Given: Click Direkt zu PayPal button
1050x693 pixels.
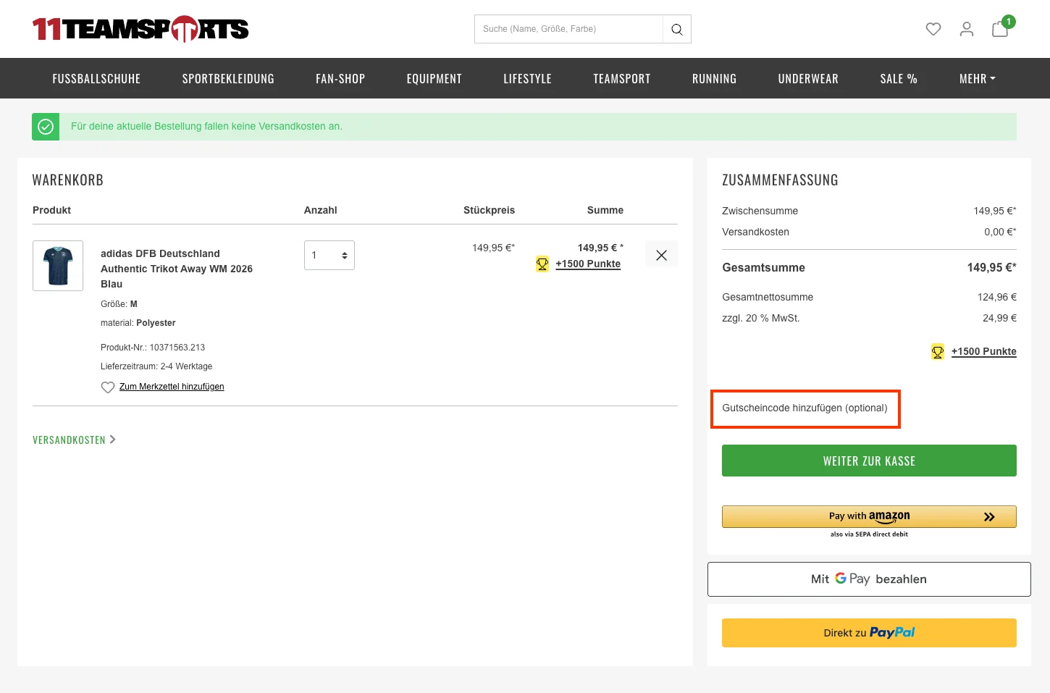Looking at the screenshot, I should [x=869, y=633].
